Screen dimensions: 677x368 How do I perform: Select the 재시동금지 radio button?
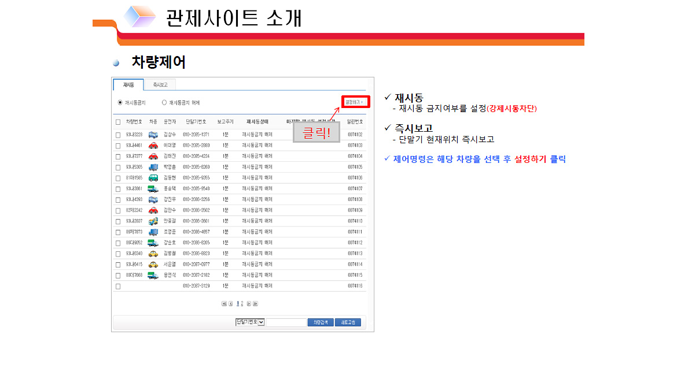(120, 102)
